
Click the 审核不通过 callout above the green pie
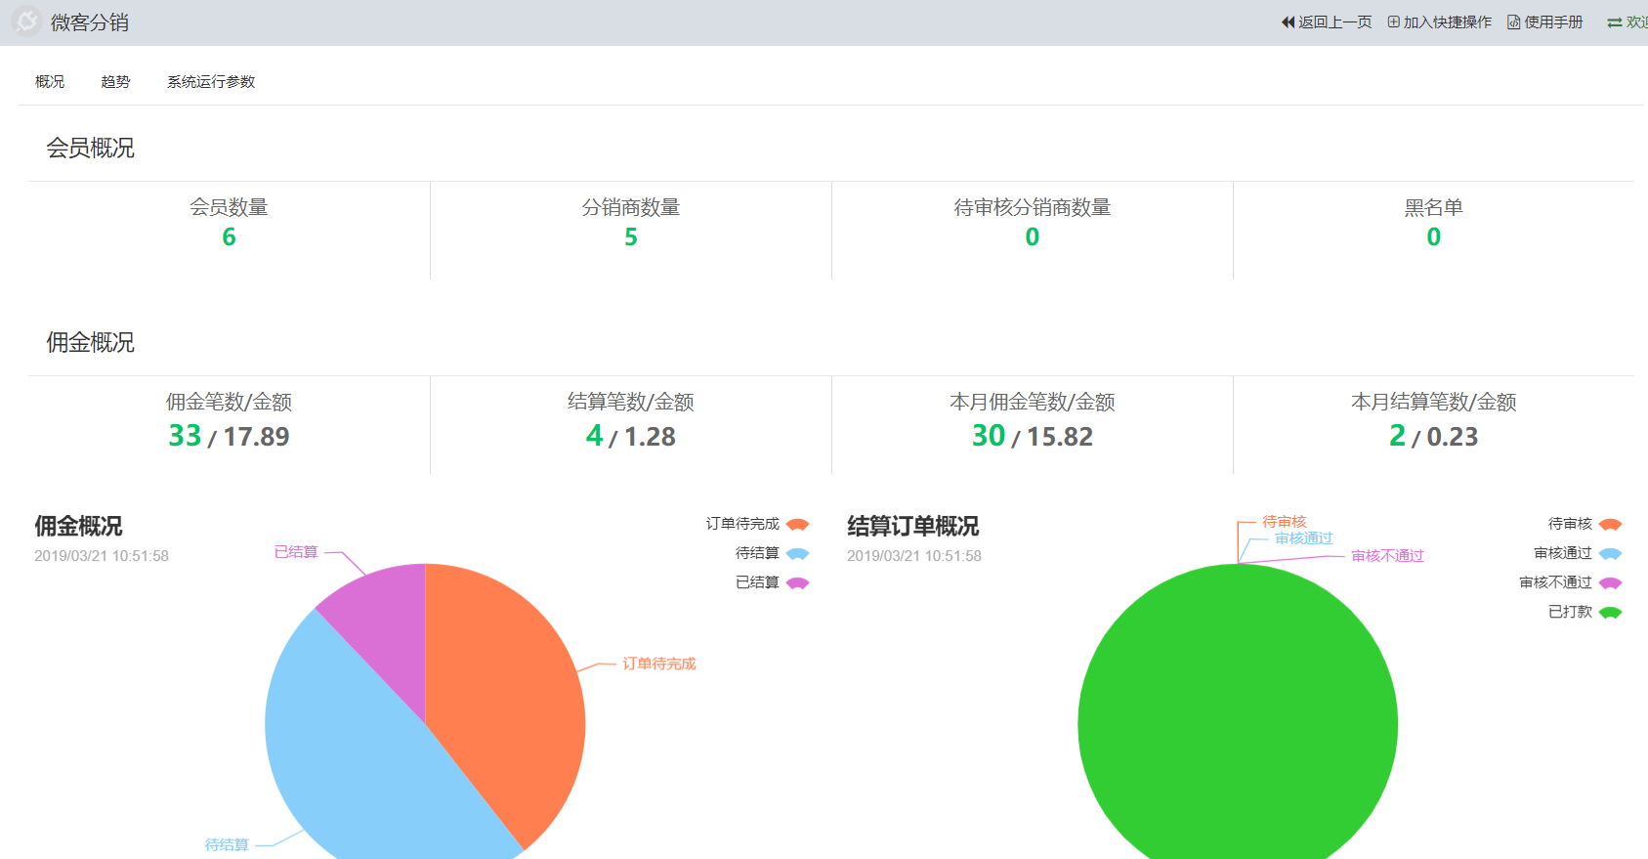pos(1388,556)
